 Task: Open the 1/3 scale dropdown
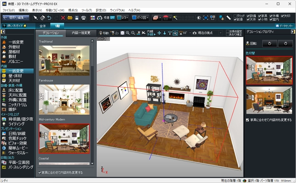click(x=124, y=18)
